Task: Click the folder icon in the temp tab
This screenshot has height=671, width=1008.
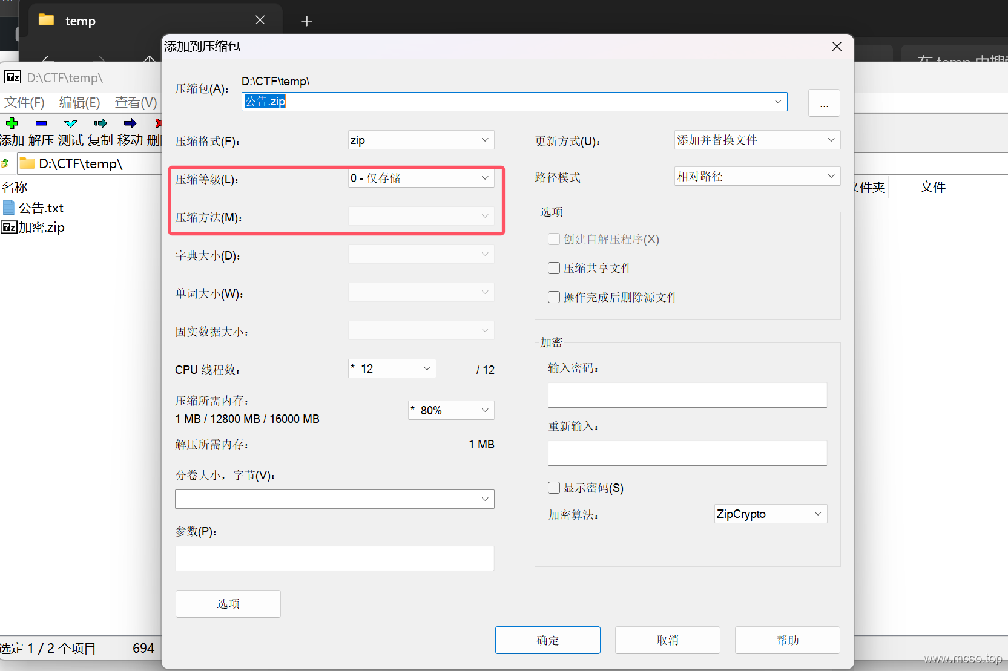Action: coord(47,20)
